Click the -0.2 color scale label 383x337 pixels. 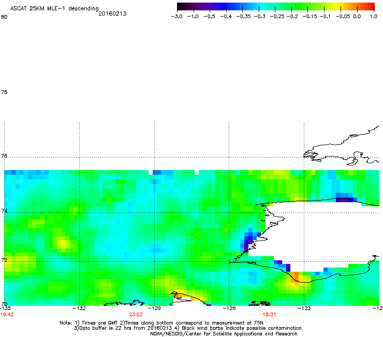click(x=292, y=17)
